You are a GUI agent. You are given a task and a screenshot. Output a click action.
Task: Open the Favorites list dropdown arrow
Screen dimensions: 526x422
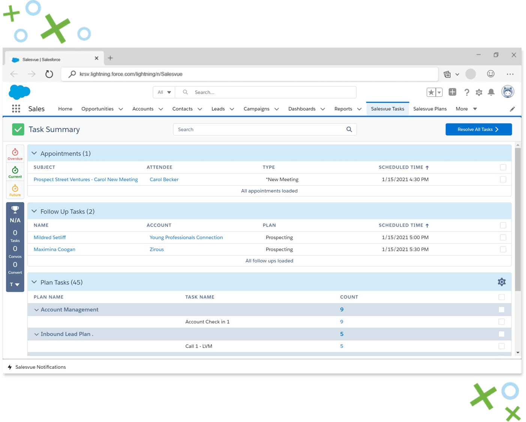439,92
